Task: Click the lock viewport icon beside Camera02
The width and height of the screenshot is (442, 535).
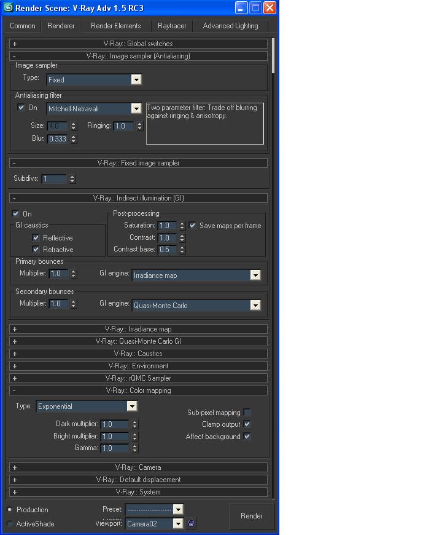Action: (x=192, y=523)
